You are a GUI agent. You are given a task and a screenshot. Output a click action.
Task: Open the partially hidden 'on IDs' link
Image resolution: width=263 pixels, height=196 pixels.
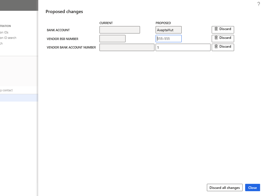pyautogui.click(x=4, y=32)
